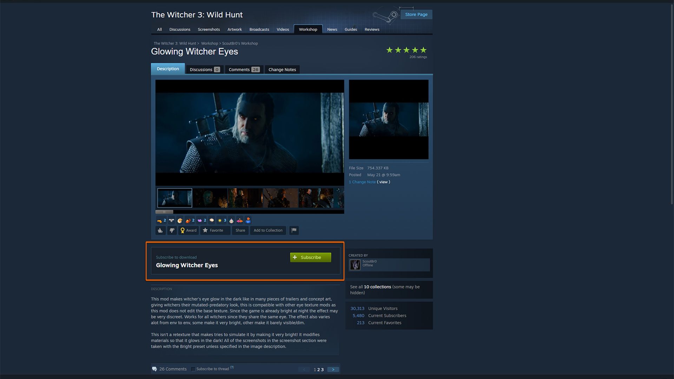Add the mod to Favorites
674x379 pixels.
pos(215,231)
